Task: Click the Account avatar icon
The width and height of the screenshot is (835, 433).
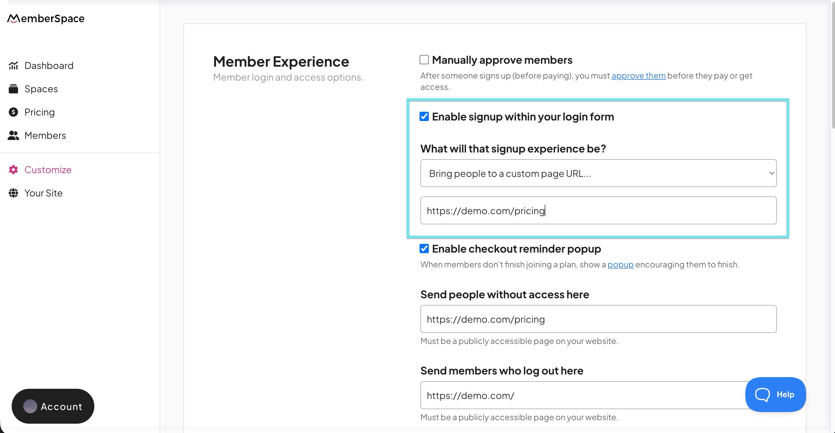Action: click(x=30, y=406)
